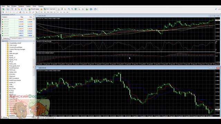Viewport: 221px width, 124px height.
Task: Click the Новый ордер button
Action: pos(34,9)
